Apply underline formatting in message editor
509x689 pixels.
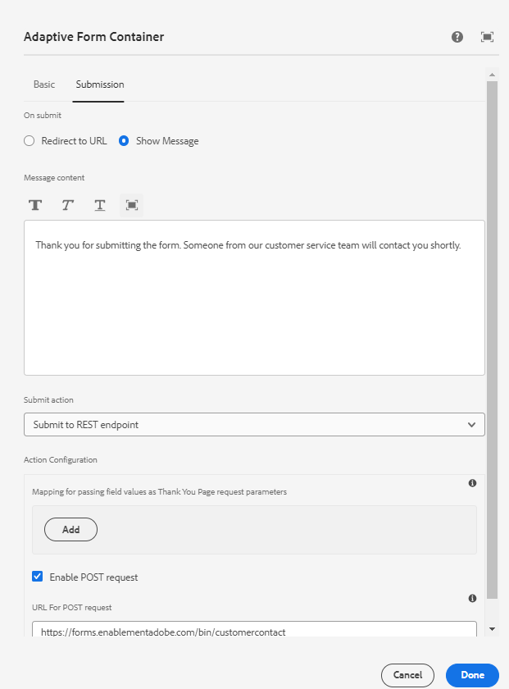pyautogui.click(x=99, y=205)
